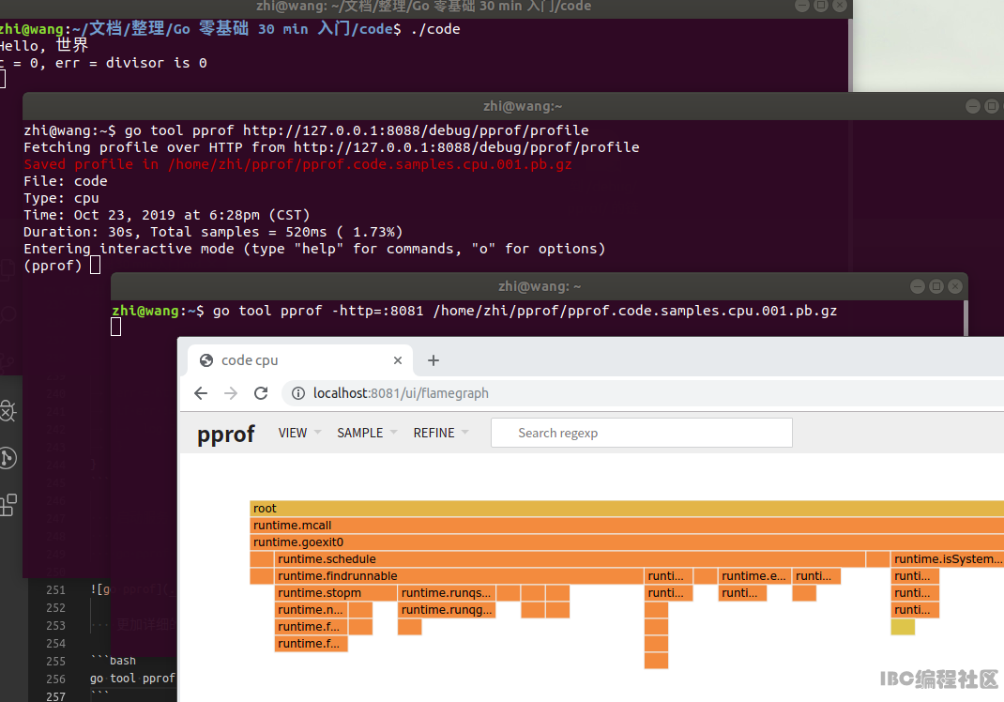Open the Run and Debug sidebar icon

[x=8, y=410]
